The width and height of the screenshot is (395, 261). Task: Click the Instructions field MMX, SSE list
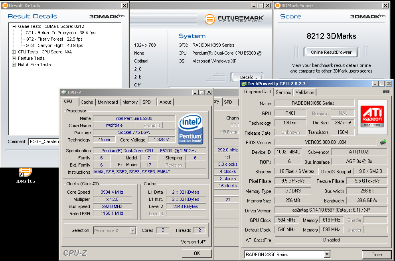click(x=150, y=172)
